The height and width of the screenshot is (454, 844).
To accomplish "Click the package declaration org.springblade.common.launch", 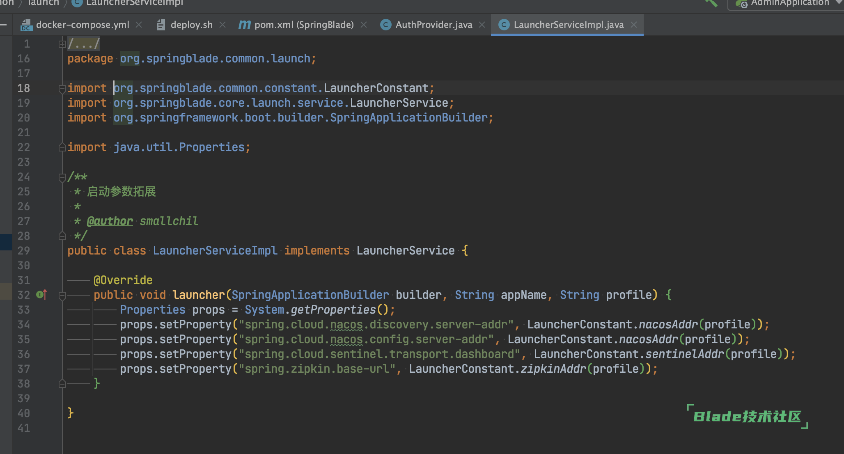I will click(215, 58).
